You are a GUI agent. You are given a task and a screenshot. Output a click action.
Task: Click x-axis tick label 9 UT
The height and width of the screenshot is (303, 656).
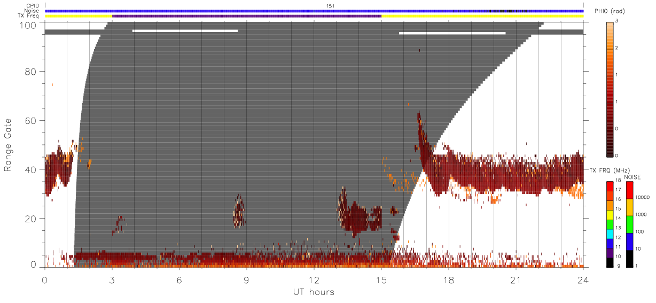pyautogui.click(x=247, y=280)
